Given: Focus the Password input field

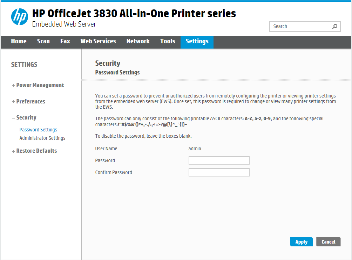Looking at the screenshot, I should [x=219, y=160].
